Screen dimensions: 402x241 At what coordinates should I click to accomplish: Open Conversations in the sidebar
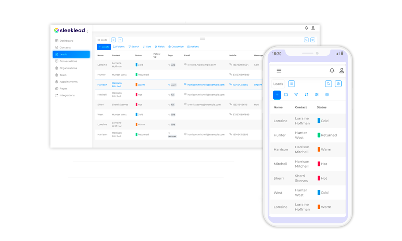click(68, 61)
